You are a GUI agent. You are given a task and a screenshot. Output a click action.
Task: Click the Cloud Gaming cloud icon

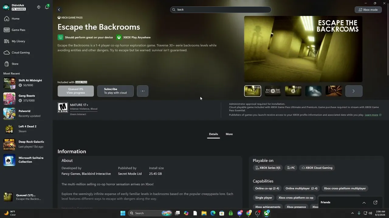point(6,53)
